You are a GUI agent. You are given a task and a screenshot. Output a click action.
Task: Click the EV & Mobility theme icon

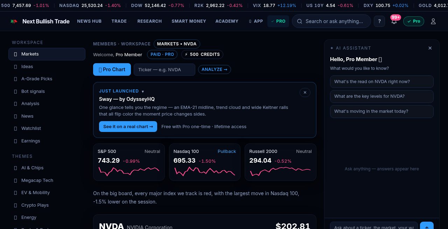pyautogui.click(x=15, y=193)
